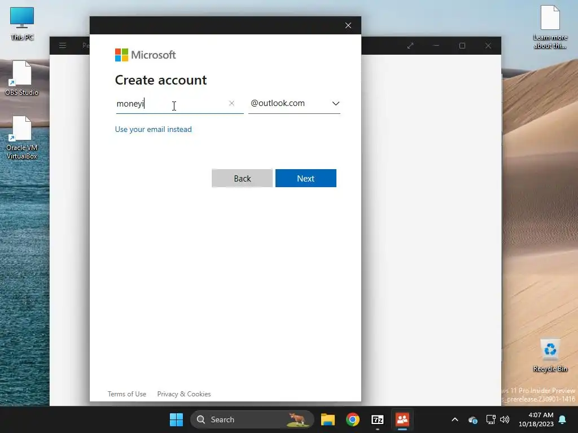Close the Create account dialog
Viewport: 578px width, 433px height.
point(348,25)
